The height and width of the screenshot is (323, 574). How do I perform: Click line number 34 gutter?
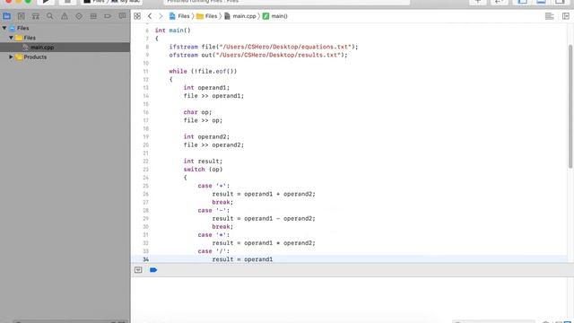click(145, 259)
